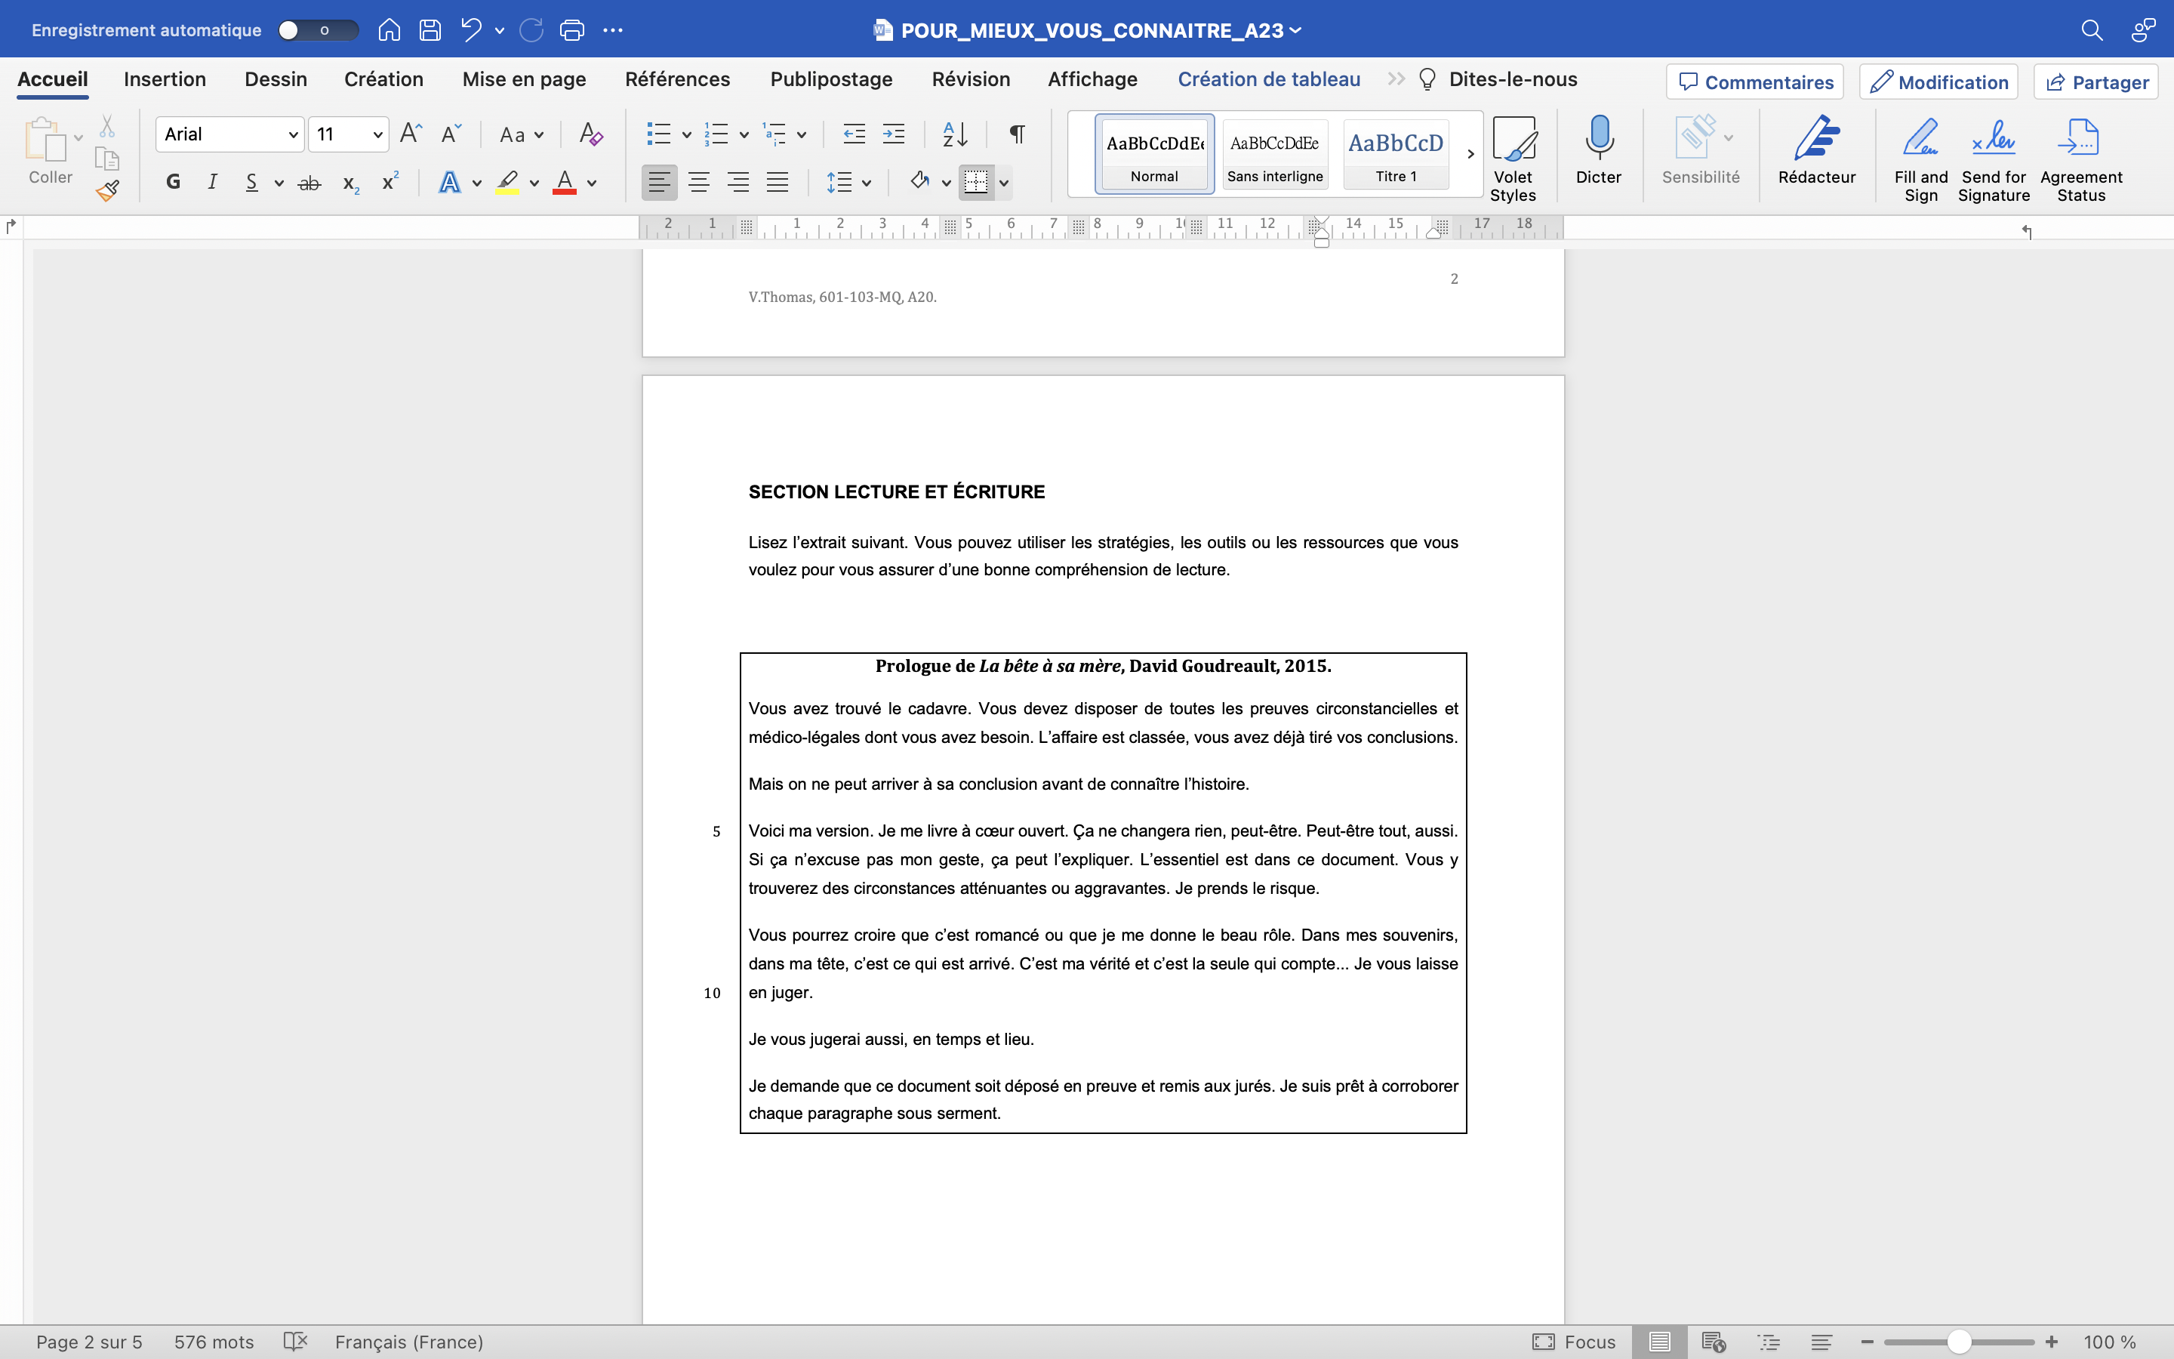Click the Partager button

tap(2095, 82)
